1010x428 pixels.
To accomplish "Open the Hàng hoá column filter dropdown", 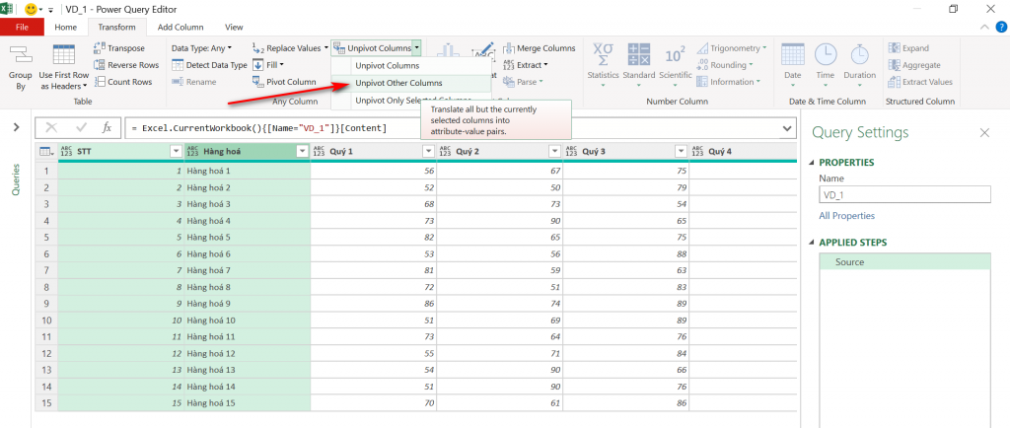I will click(x=302, y=151).
